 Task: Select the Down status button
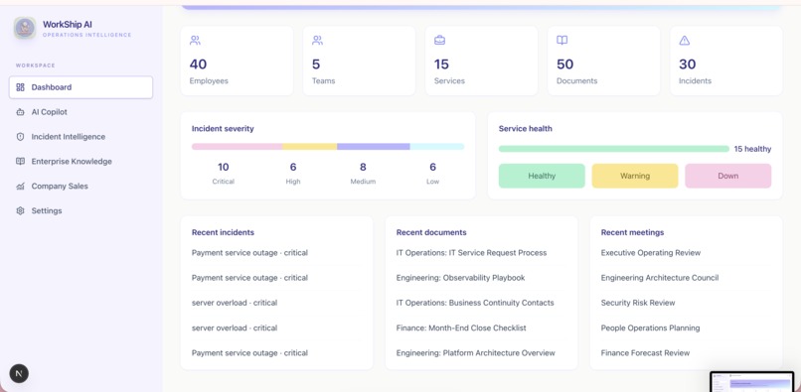(727, 176)
